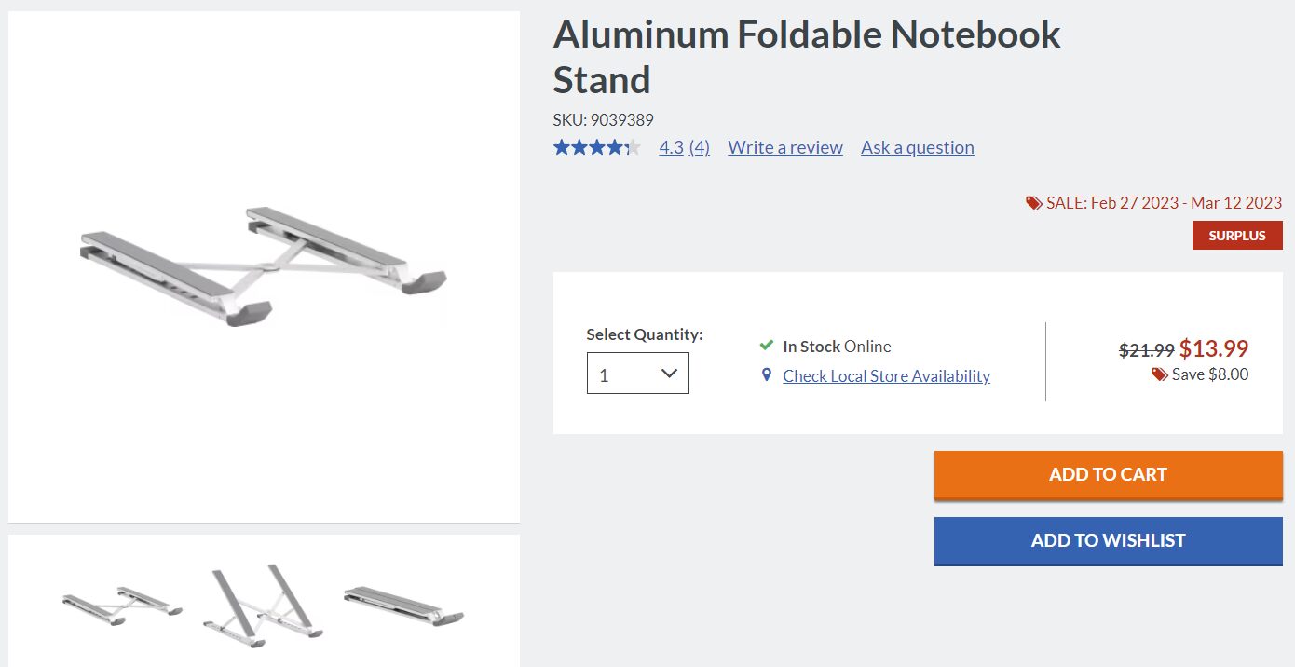The image size is (1295, 667).
Task: Click the location pin icon beside store availability
Action: click(x=766, y=374)
